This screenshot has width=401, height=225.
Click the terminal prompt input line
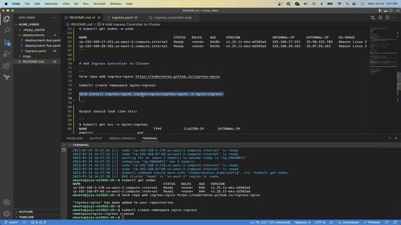click(123, 217)
